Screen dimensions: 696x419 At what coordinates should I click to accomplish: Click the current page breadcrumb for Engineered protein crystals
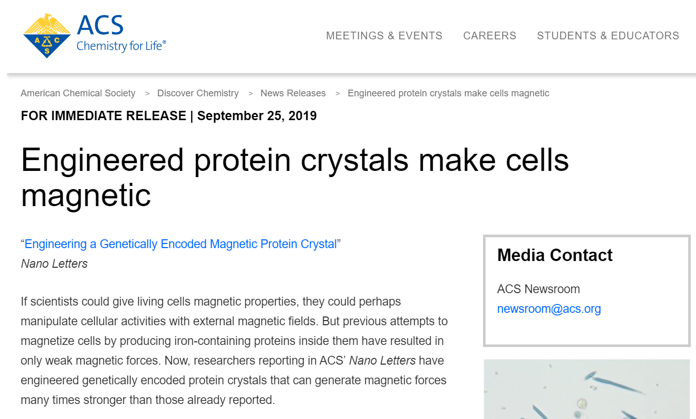pos(448,93)
